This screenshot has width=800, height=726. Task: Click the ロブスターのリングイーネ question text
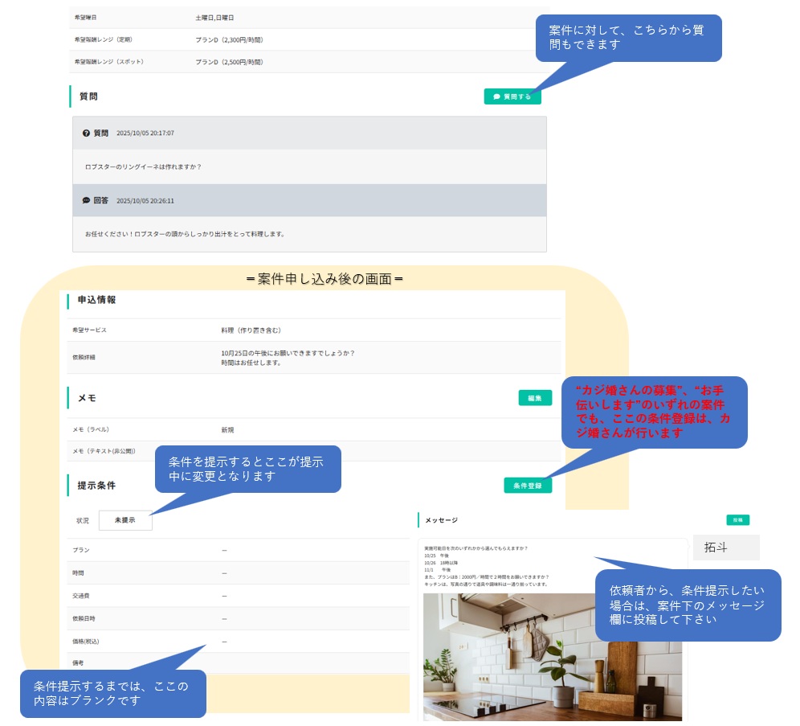143,167
